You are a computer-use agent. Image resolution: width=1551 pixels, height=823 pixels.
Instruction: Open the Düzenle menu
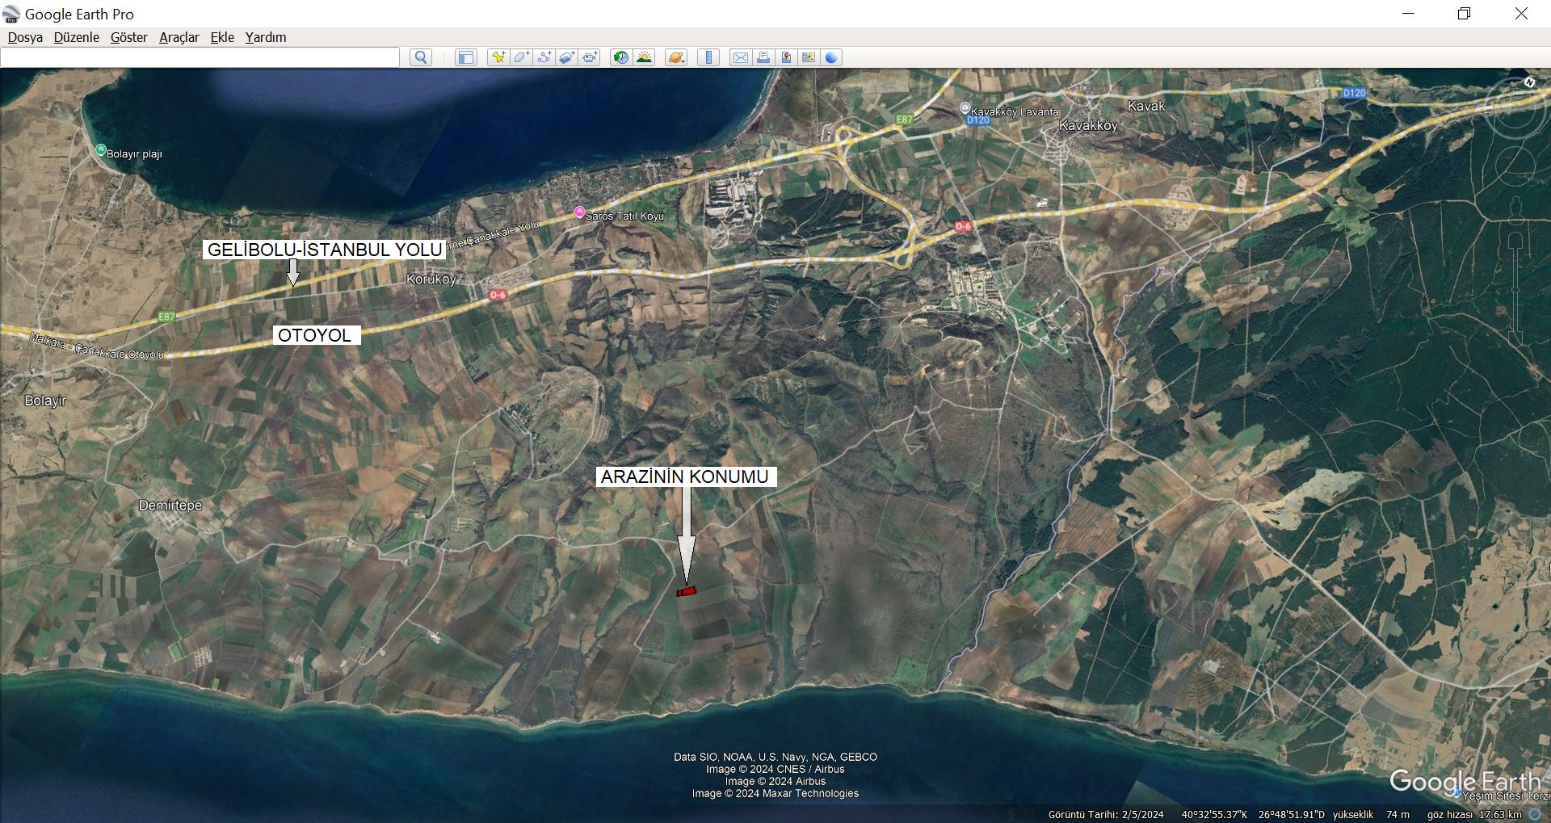click(x=77, y=37)
